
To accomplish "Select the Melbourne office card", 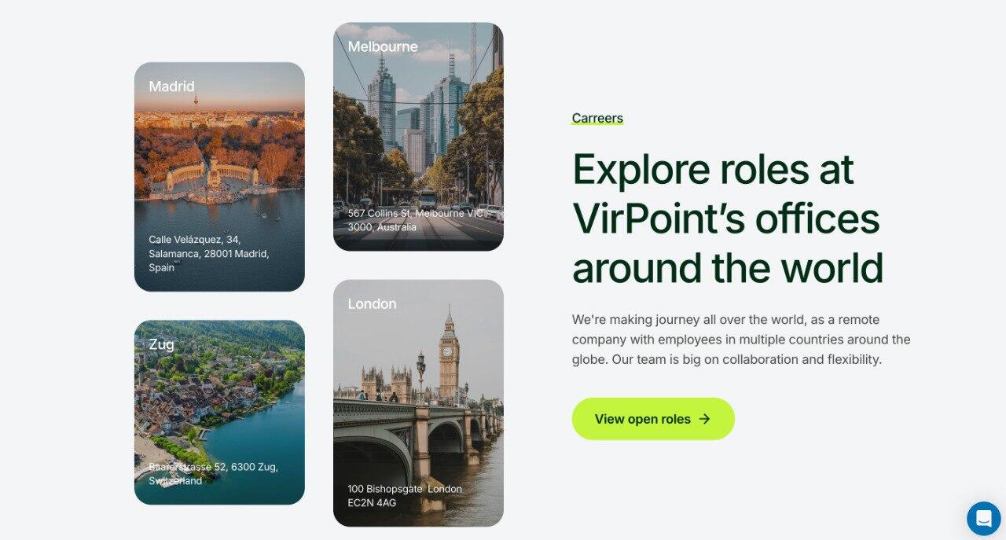I will click(x=418, y=137).
